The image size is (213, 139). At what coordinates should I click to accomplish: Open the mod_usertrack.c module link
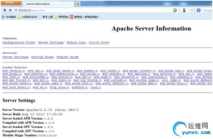[154, 77]
